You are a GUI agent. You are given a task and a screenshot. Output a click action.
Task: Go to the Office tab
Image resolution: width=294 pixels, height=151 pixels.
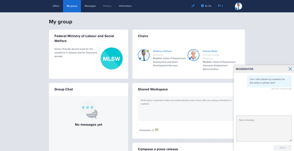coord(56,6)
